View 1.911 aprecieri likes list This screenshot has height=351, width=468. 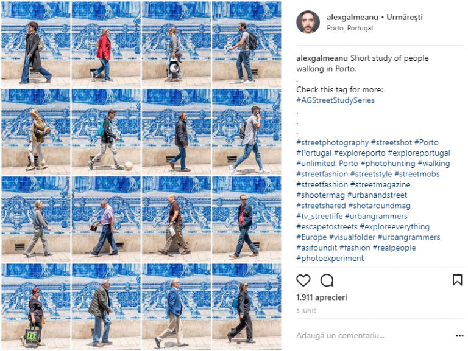click(x=322, y=297)
